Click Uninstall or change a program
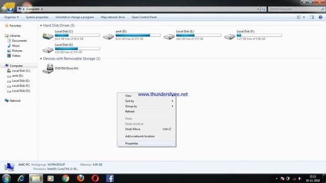Screen dimensions: 326x183 75,17
